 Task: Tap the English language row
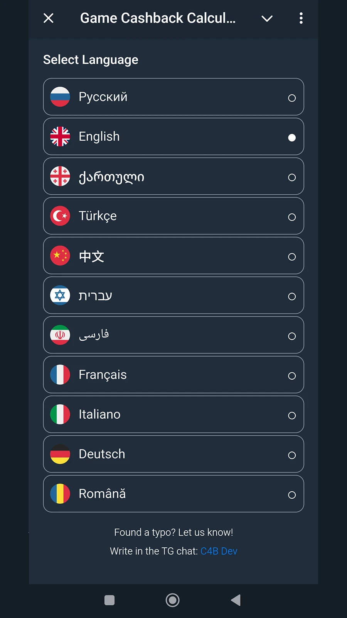[173, 137]
